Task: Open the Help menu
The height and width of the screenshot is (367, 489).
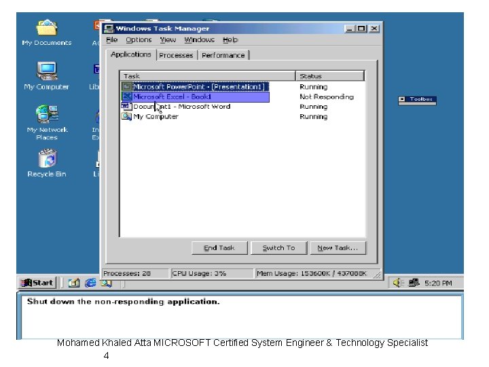Action: click(230, 40)
